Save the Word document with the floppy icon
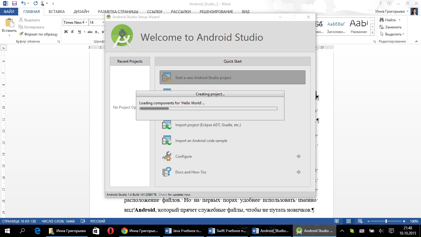Screen dimensions: 421x237 click(14, 4)
